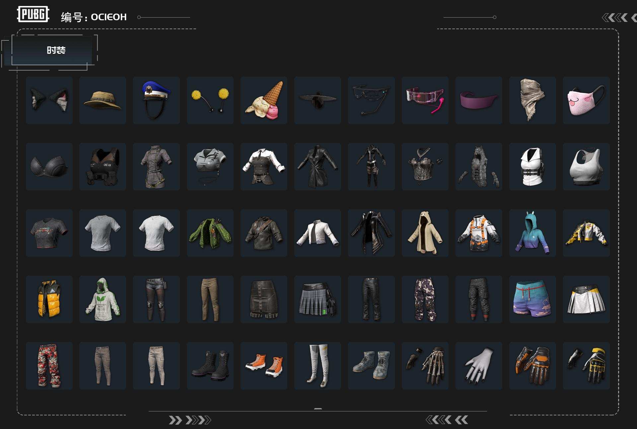
Task: Choose the blue-purple gradient shorts
Action: 532,299
